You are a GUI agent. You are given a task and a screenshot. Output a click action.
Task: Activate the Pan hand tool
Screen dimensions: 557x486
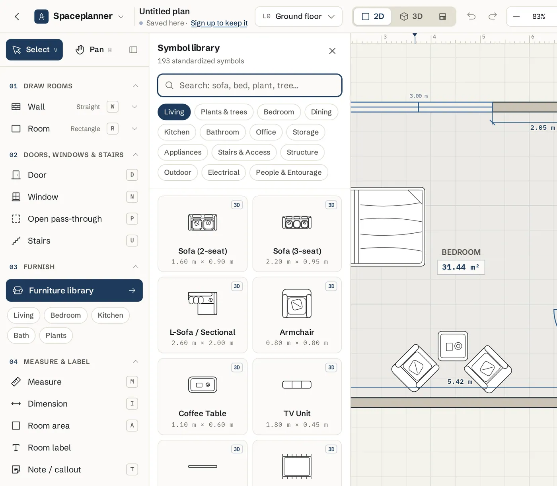pos(93,50)
